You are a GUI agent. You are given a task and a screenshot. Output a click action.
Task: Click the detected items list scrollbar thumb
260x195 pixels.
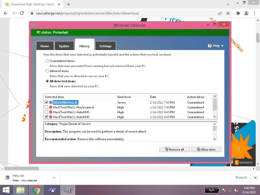pos(215,104)
